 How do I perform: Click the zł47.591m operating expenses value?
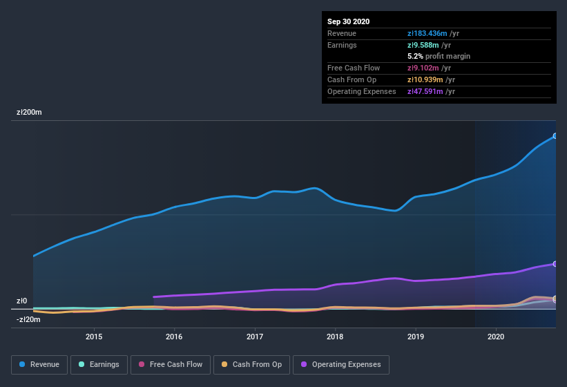click(425, 91)
